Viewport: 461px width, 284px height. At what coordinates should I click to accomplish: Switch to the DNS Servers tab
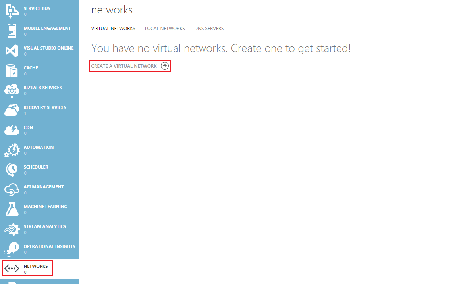click(x=209, y=29)
